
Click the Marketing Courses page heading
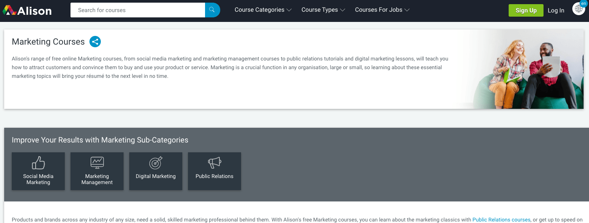48,42
